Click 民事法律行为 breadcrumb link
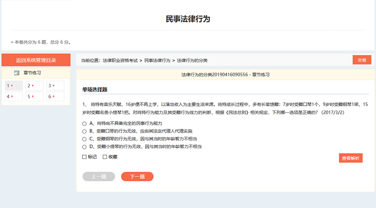 157,61
